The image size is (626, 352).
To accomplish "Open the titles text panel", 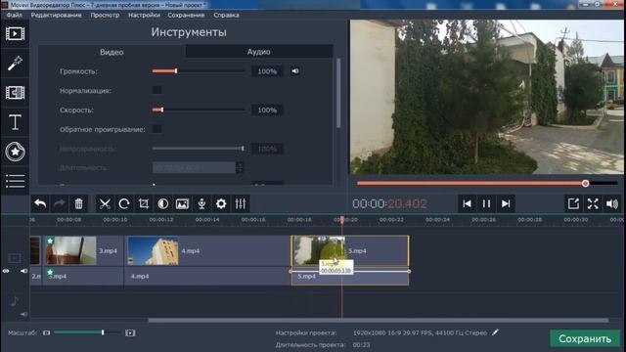I will [x=16, y=122].
